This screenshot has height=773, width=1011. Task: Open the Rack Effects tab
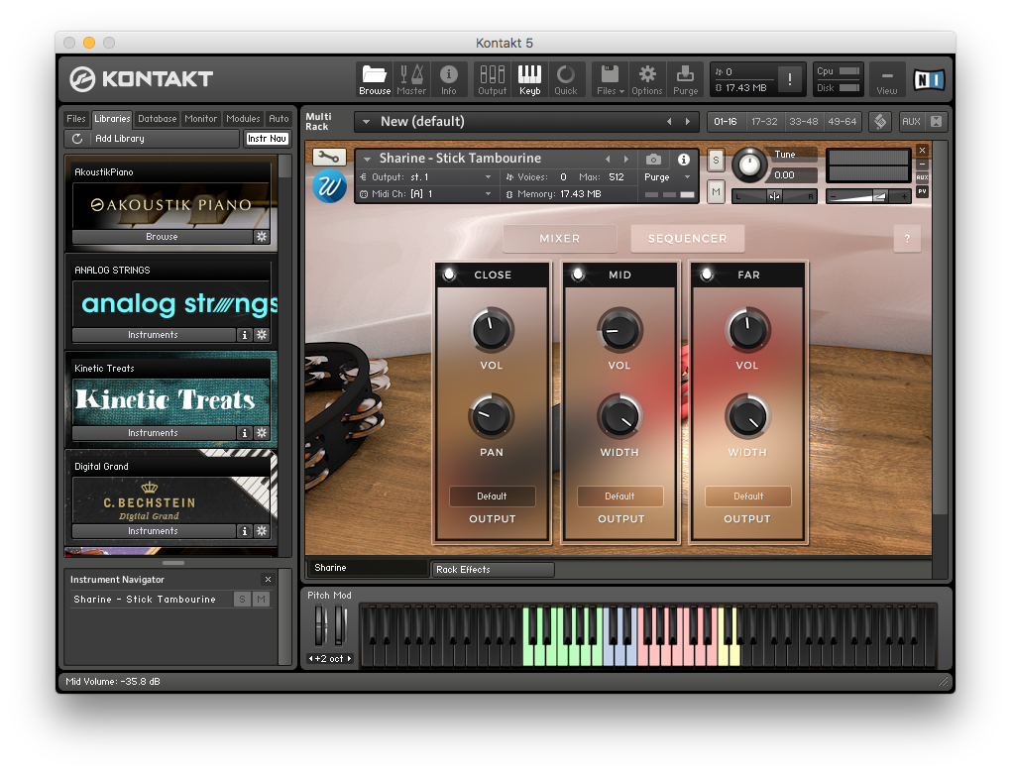[x=493, y=569]
